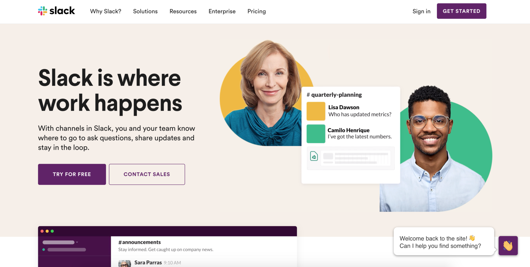Go to the Enterprise page

click(222, 11)
